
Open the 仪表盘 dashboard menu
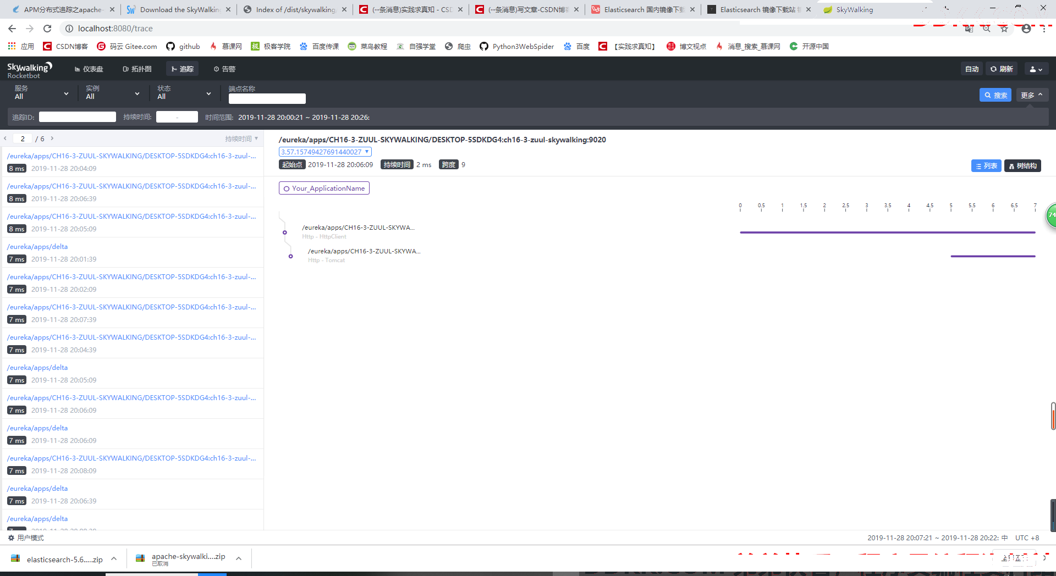89,69
